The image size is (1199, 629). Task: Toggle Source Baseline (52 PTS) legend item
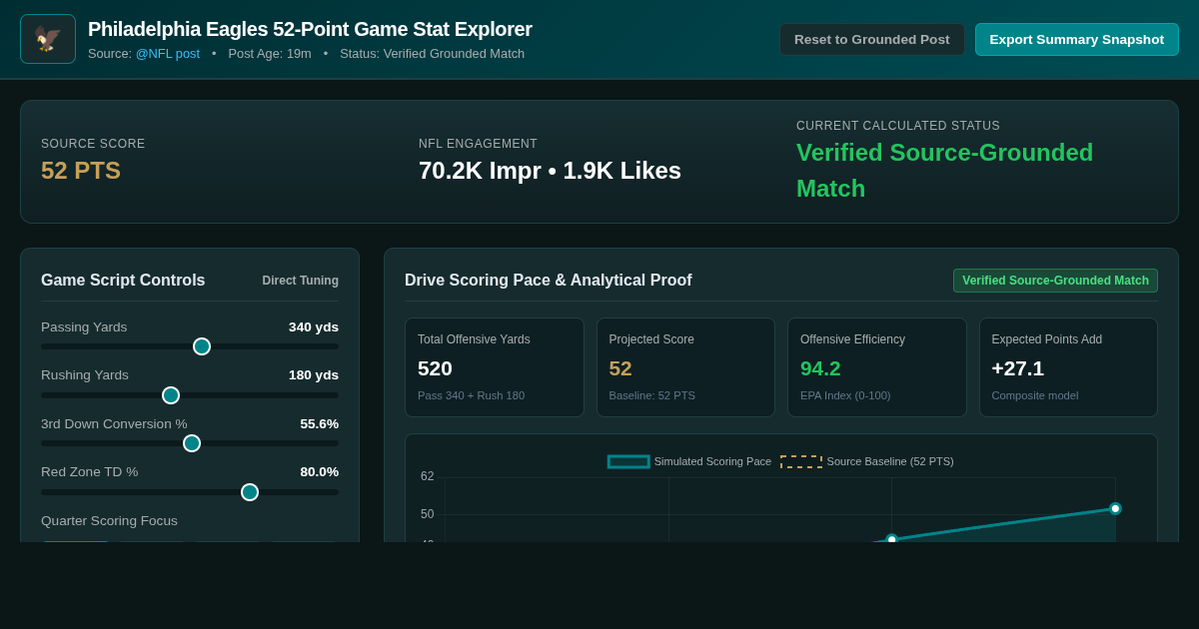867,461
